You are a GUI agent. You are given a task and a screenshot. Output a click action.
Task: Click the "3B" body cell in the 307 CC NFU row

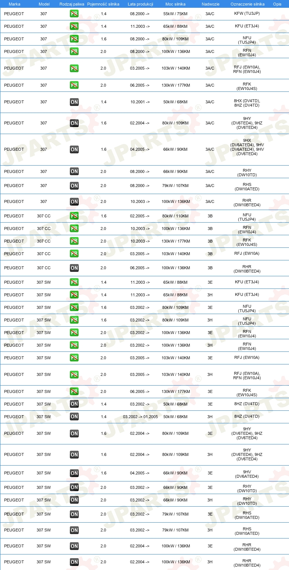(x=210, y=216)
